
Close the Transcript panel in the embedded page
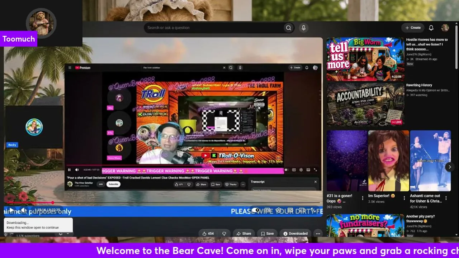click(x=316, y=182)
